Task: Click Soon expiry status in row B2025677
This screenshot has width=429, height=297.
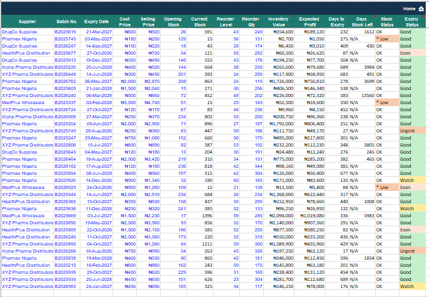Action: tap(412, 53)
